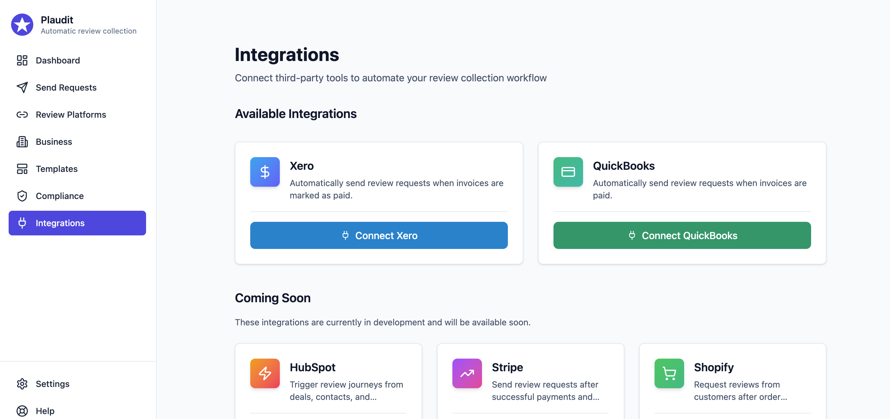Click the Shopify shopping cart icon

[x=669, y=373]
